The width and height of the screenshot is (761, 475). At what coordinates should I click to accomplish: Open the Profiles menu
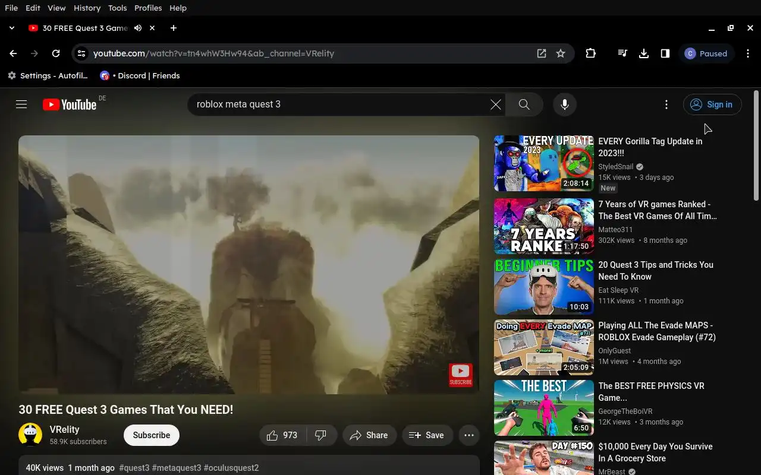pos(148,8)
